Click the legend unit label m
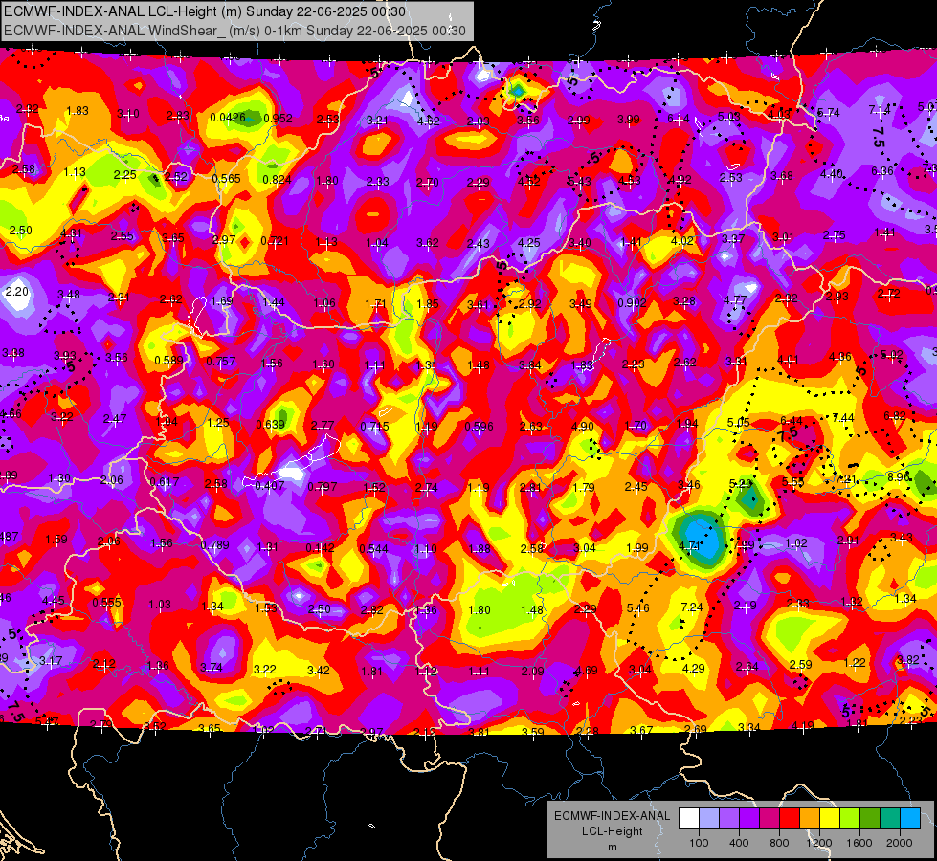The width and height of the screenshot is (937, 861). tap(612, 847)
